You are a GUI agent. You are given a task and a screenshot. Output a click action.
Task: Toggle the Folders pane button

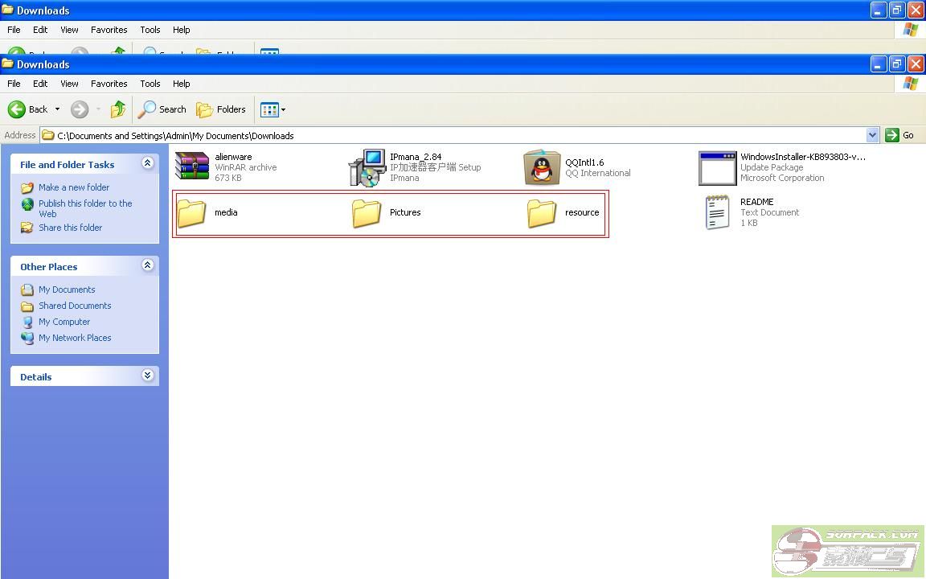221,109
